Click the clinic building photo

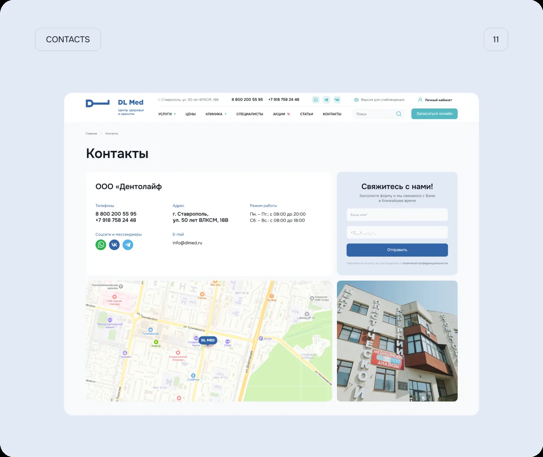click(x=397, y=341)
